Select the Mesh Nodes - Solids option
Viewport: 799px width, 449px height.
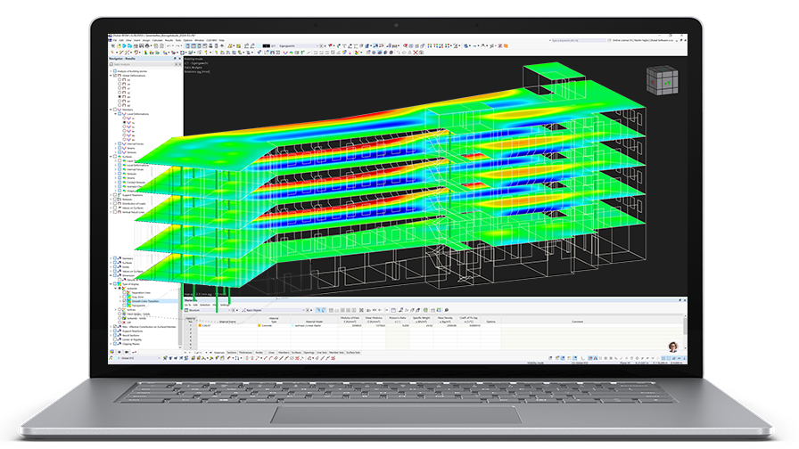tap(119, 314)
